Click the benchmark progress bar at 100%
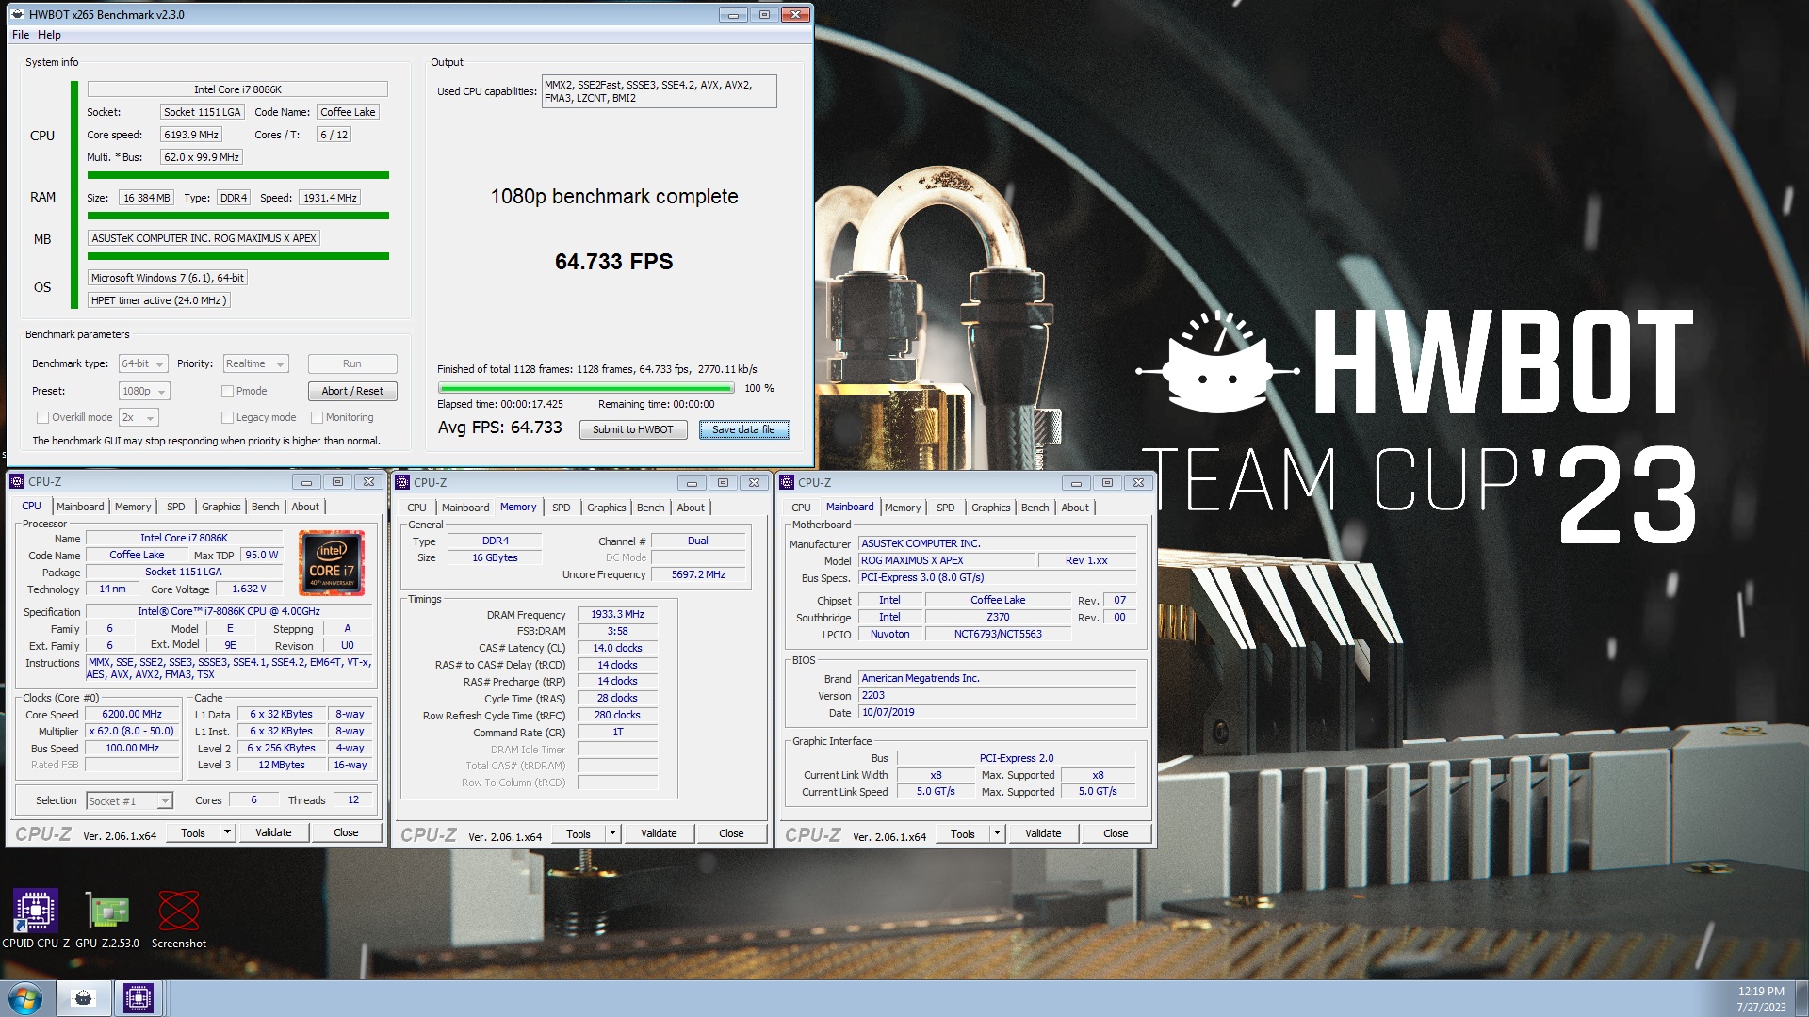 point(586,388)
